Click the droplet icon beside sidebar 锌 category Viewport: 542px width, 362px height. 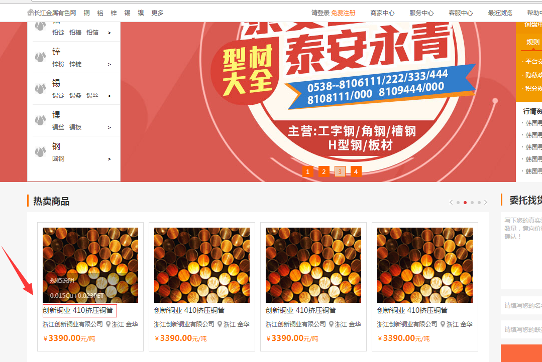pyautogui.click(x=41, y=57)
